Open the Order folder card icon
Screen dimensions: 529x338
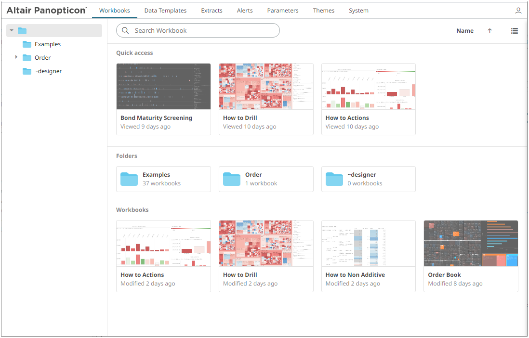pos(232,179)
